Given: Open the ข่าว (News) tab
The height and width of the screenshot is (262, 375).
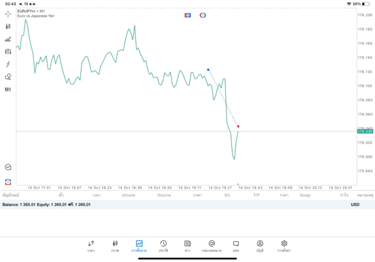Looking at the screenshot, I should pyautogui.click(x=187, y=246).
